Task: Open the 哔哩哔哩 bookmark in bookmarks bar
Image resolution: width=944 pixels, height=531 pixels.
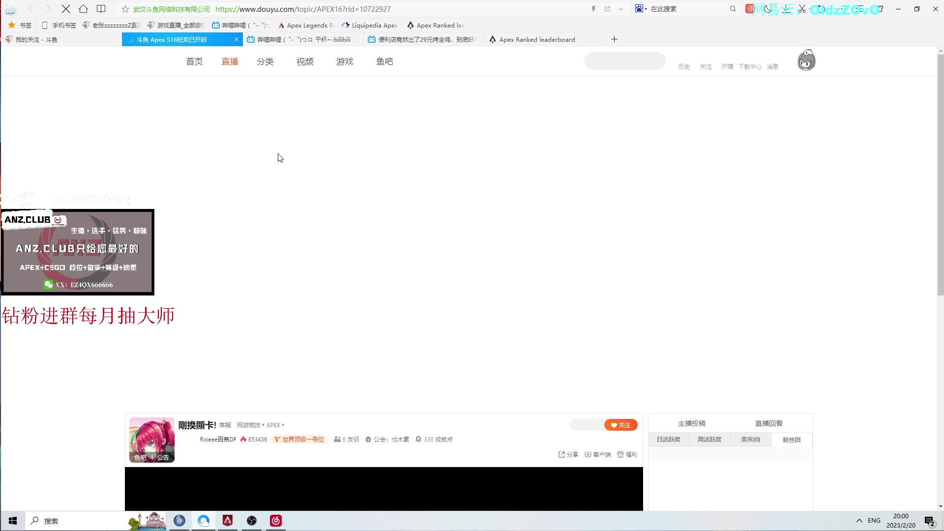Action: point(241,25)
